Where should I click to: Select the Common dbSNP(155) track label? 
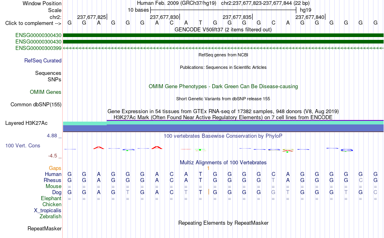click(36, 104)
